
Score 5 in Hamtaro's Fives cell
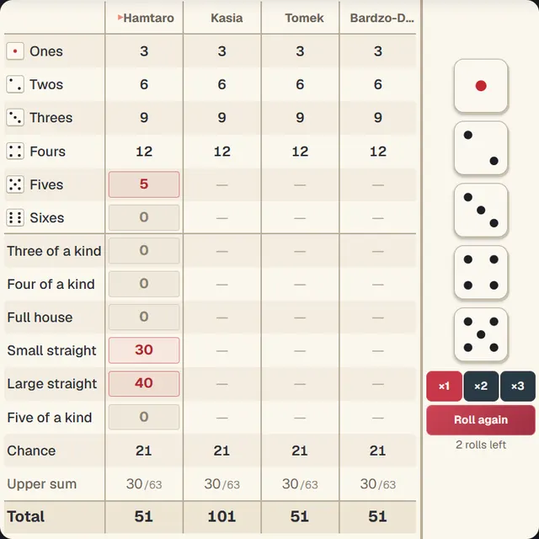(x=144, y=184)
